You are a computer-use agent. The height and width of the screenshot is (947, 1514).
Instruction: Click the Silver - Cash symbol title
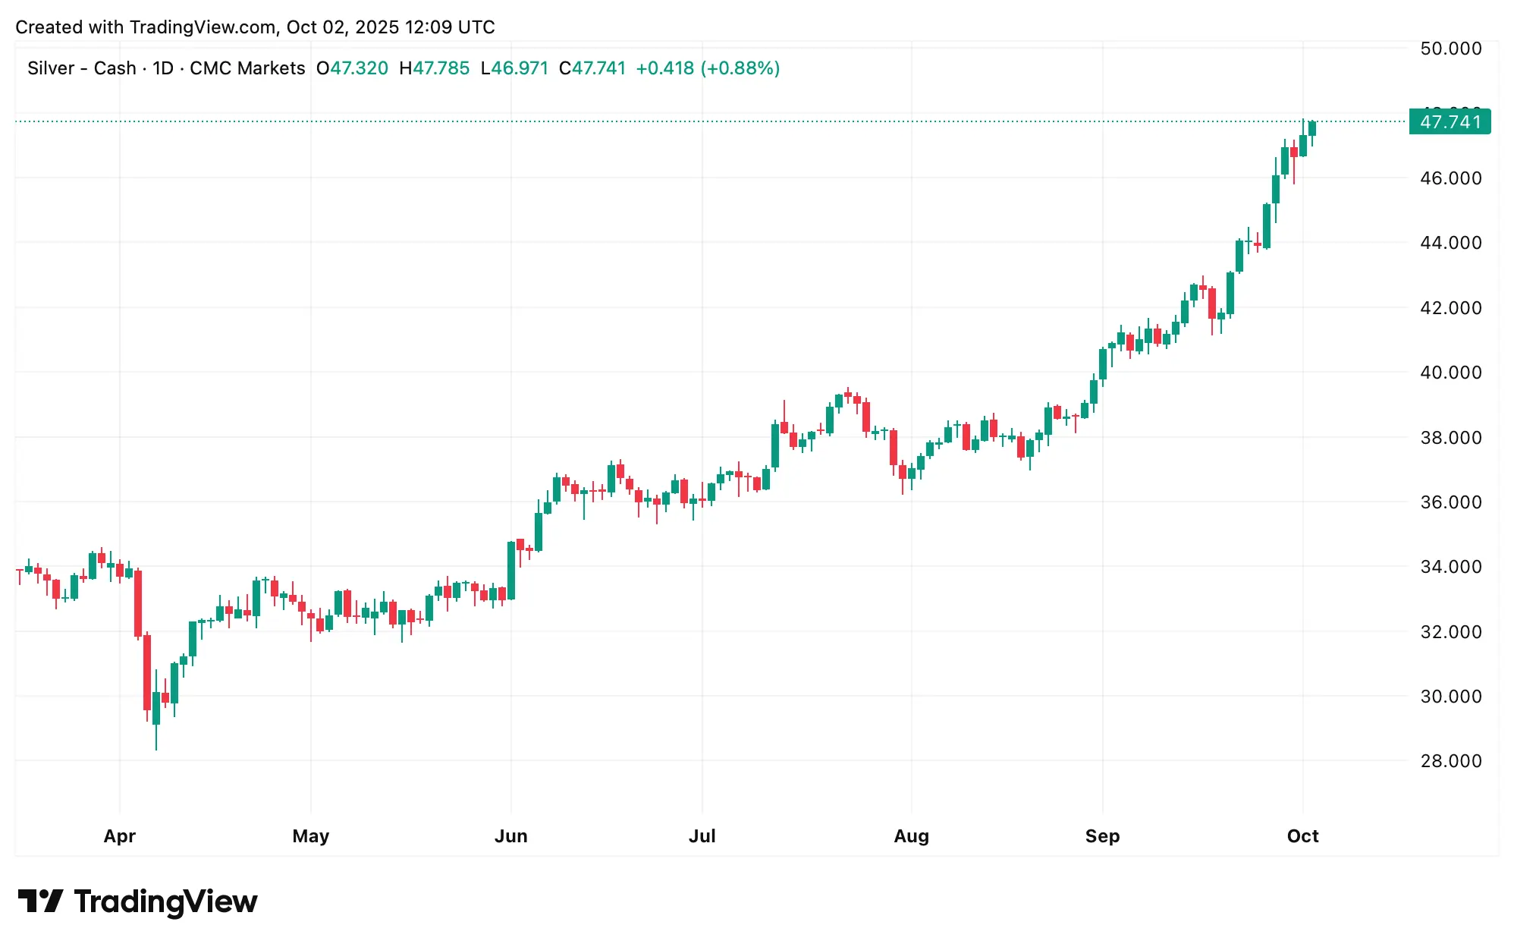pyautogui.click(x=81, y=68)
